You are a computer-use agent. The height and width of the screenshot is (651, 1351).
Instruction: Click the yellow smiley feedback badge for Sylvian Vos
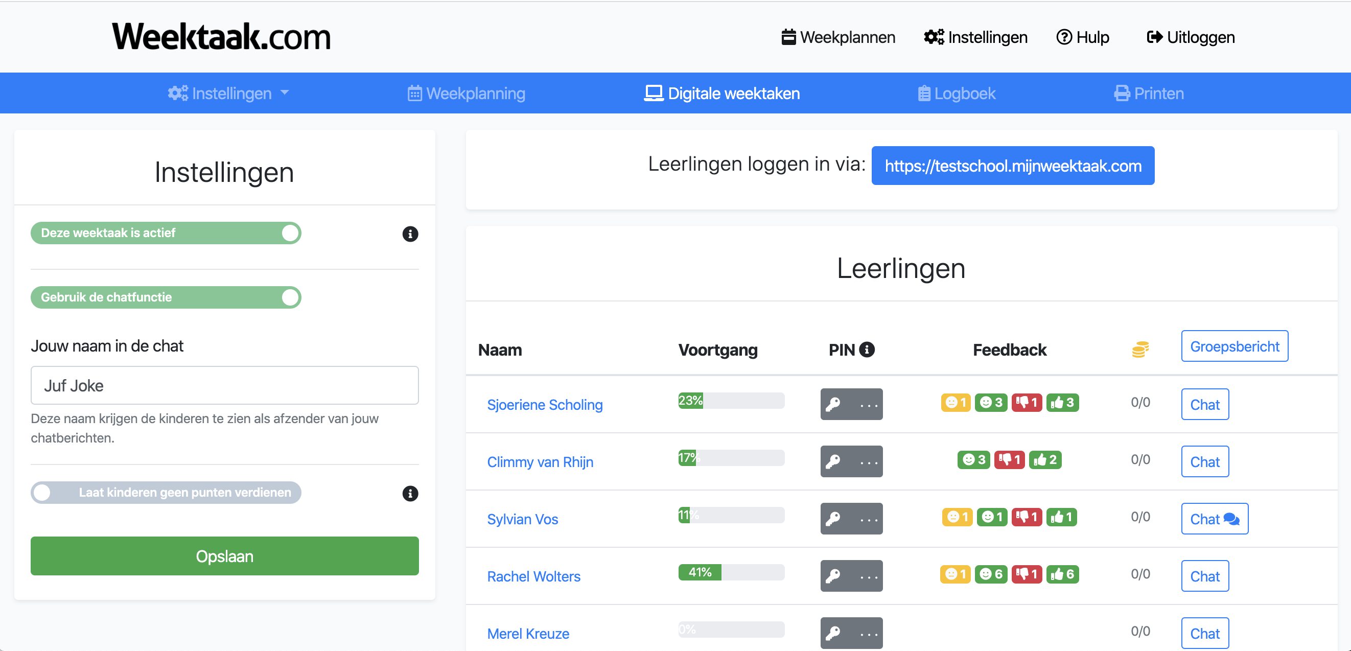point(956,517)
